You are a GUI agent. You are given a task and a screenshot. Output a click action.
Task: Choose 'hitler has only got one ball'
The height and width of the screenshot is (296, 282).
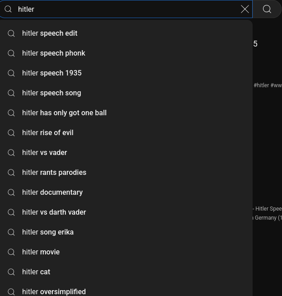click(x=126, y=113)
